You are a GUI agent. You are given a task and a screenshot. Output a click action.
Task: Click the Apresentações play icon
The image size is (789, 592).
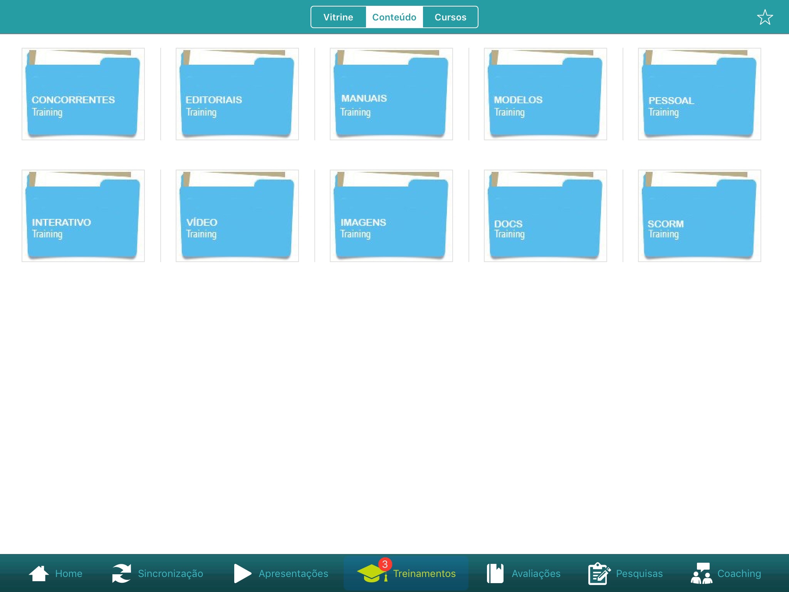[x=243, y=573]
